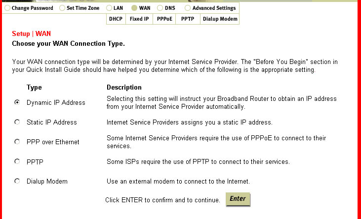
Task: Open the Dialup Modem sub-tab
Action: click(x=220, y=19)
